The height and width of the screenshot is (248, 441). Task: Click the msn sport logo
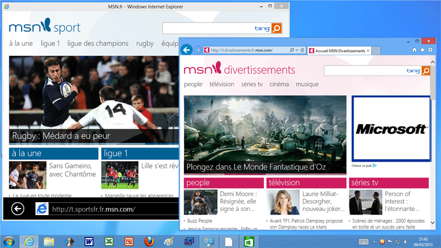pyautogui.click(x=45, y=26)
